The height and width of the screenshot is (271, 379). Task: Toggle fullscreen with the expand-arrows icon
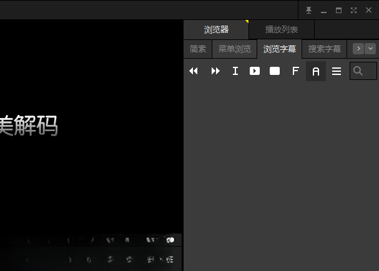[353, 10]
